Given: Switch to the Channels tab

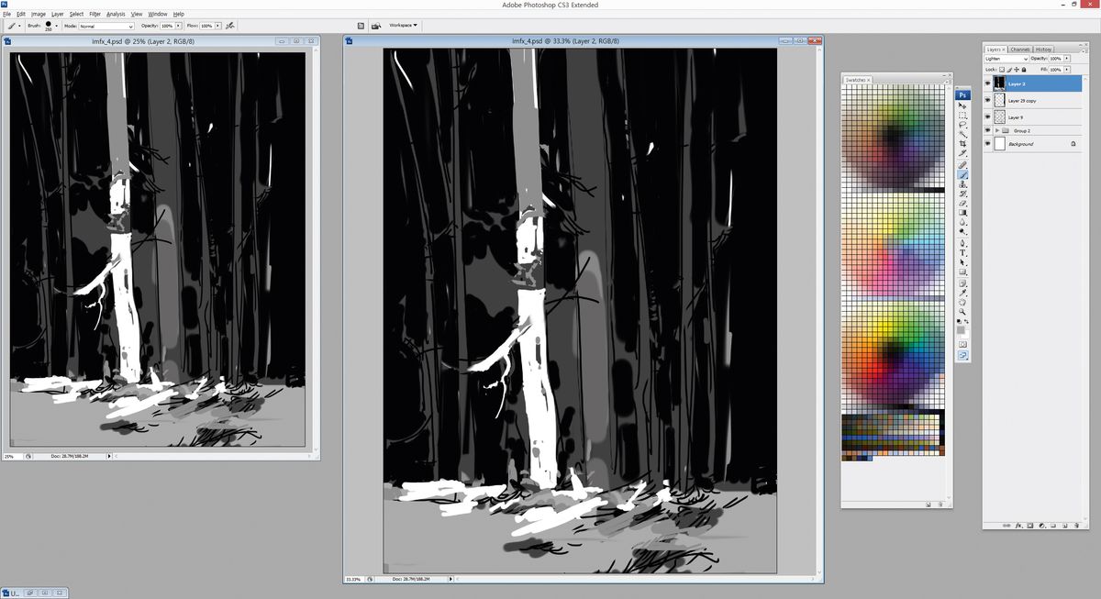Looking at the screenshot, I should tap(1019, 50).
